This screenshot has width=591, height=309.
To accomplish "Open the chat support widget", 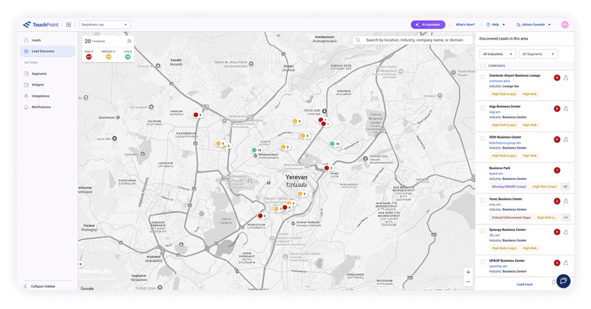I will pyautogui.click(x=564, y=281).
